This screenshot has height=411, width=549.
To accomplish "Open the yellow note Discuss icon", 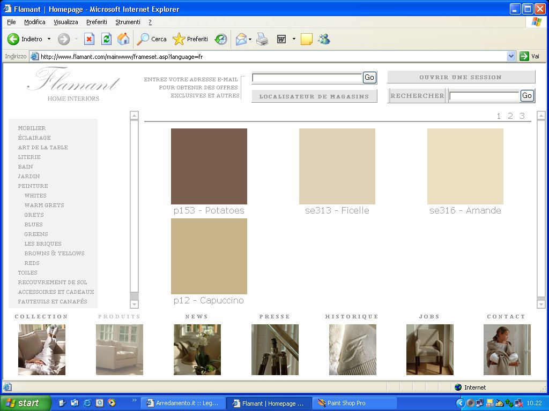I will (306, 39).
